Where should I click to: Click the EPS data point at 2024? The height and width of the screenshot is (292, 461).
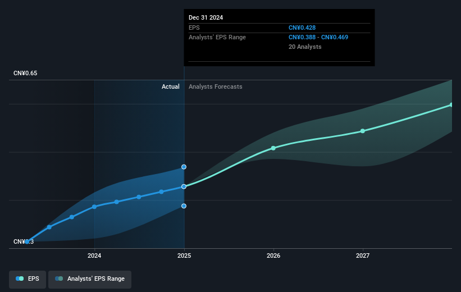click(x=94, y=207)
